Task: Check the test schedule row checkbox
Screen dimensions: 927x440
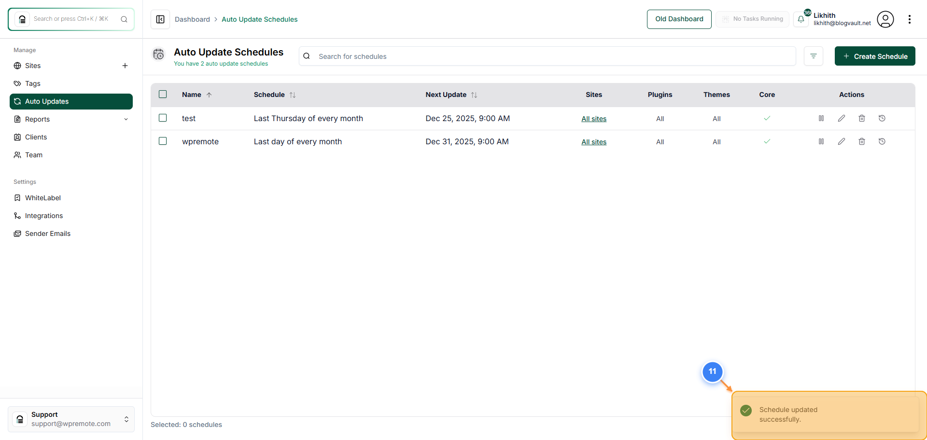Action: pyautogui.click(x=163, y=118)
